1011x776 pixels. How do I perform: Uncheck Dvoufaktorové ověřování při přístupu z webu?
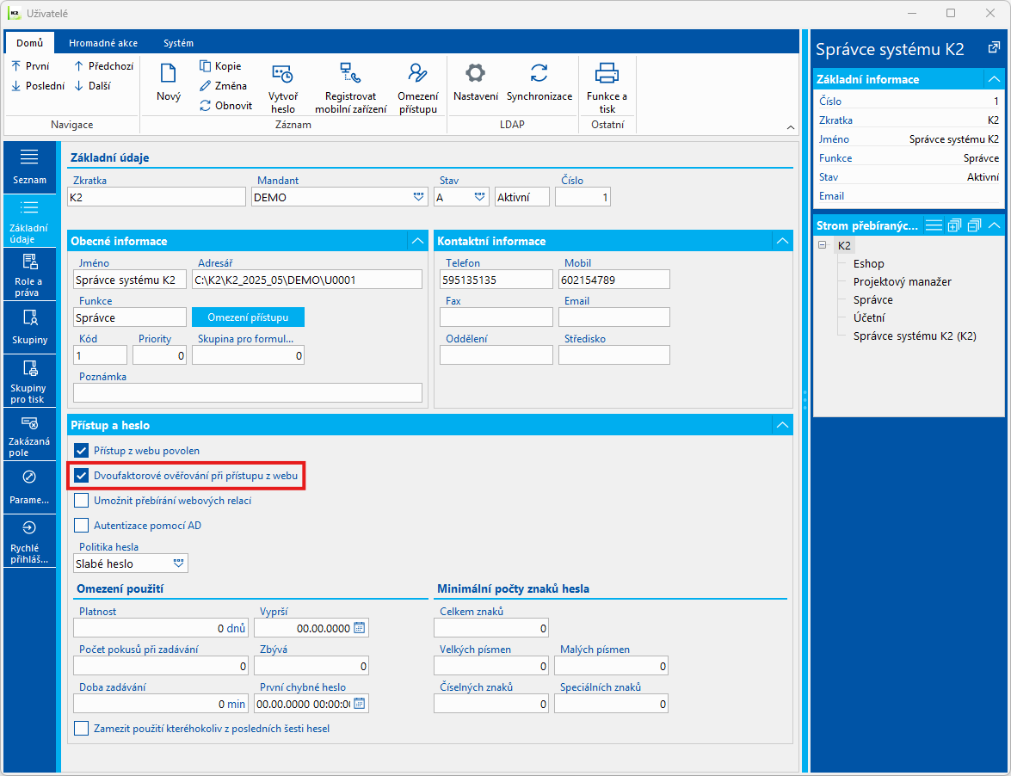click(82, 475)
